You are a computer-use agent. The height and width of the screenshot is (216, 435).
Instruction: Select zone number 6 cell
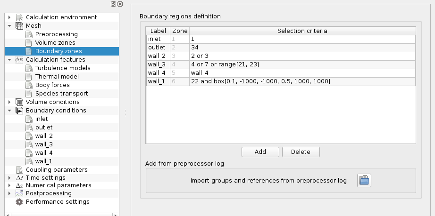tap(180, 81)
